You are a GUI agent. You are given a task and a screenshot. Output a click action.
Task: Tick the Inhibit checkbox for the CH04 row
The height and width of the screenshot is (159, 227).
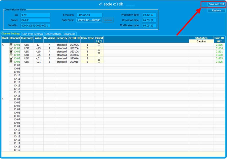[x=99, y=55]
